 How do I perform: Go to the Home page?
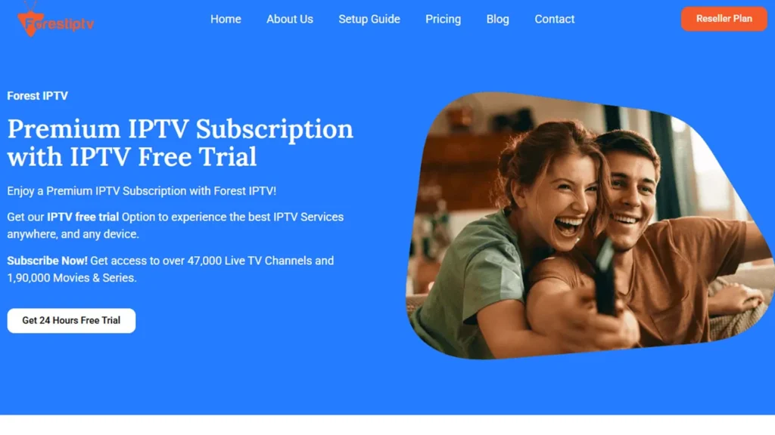[x=226, y=19]
